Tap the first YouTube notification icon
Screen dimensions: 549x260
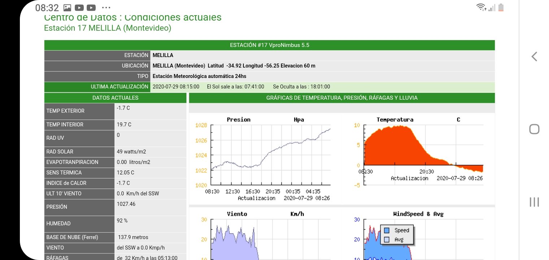click(x=79, y=8)
